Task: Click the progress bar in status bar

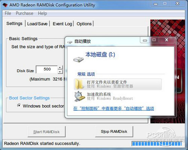Action: (157, 144)
